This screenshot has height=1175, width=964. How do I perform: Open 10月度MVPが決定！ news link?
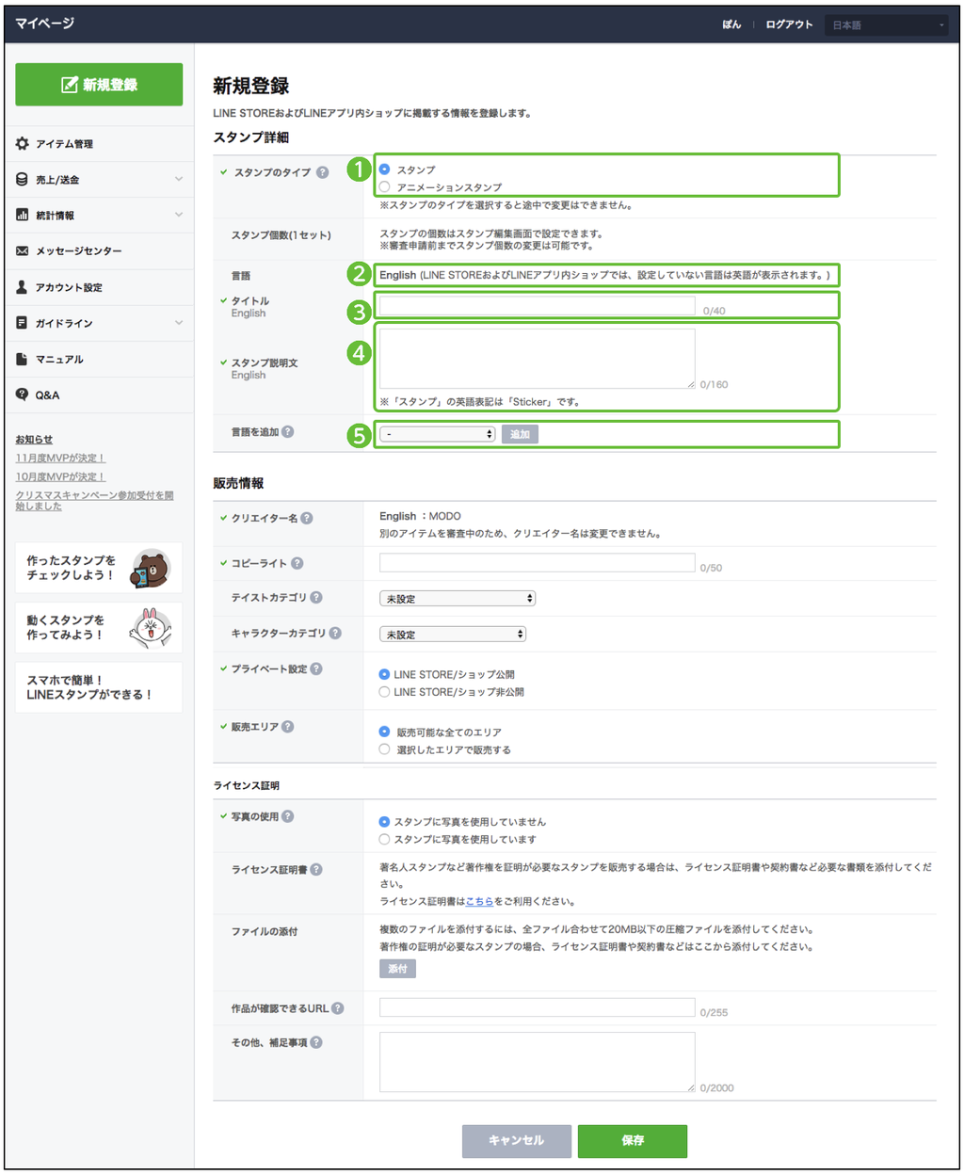tap(60, 476)
